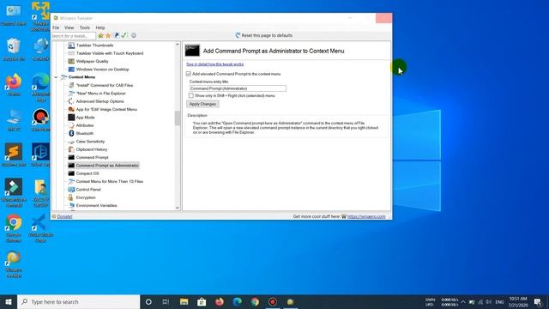Click the taskbar search box
The width and height of the screenshot is (549, 309).
(78, 301)
